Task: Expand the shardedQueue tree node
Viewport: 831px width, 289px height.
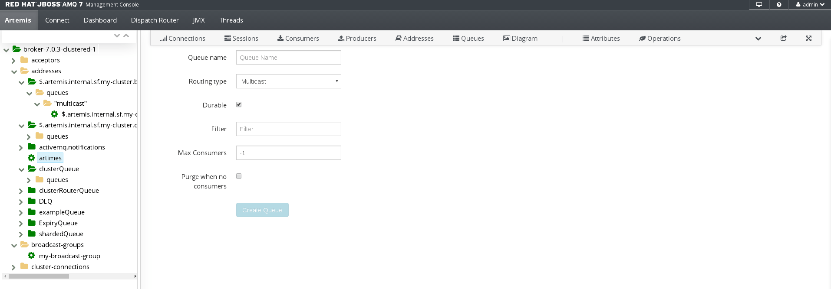Action: click(21, 234)
